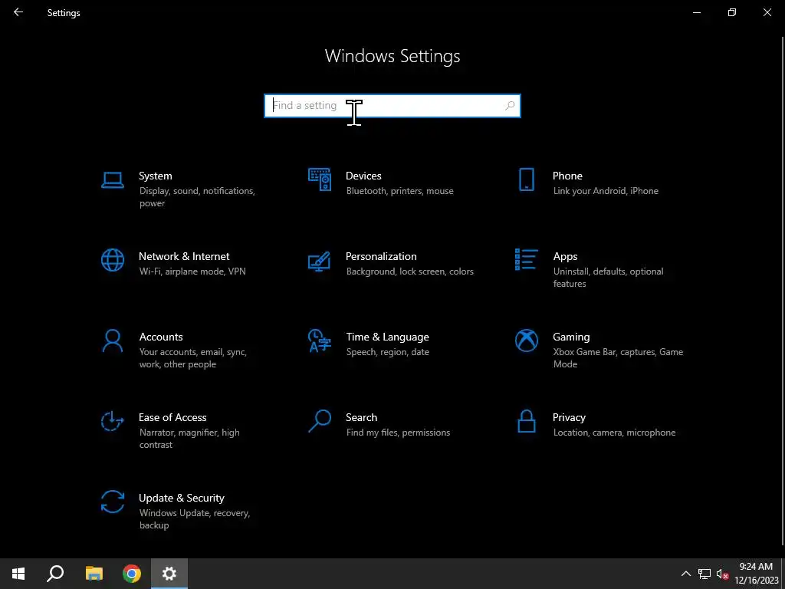Click 'Wi-Fi, airplane mode, VPN' text
785x589 pixels.
192,272
